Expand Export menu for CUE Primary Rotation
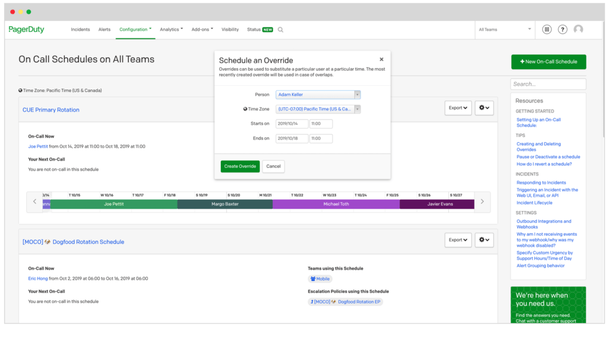The width and height of the screenshot is (608, 358). 458,108
